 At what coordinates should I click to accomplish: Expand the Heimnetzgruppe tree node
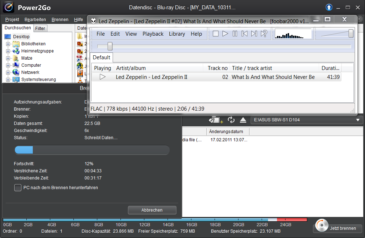point(8,51)
